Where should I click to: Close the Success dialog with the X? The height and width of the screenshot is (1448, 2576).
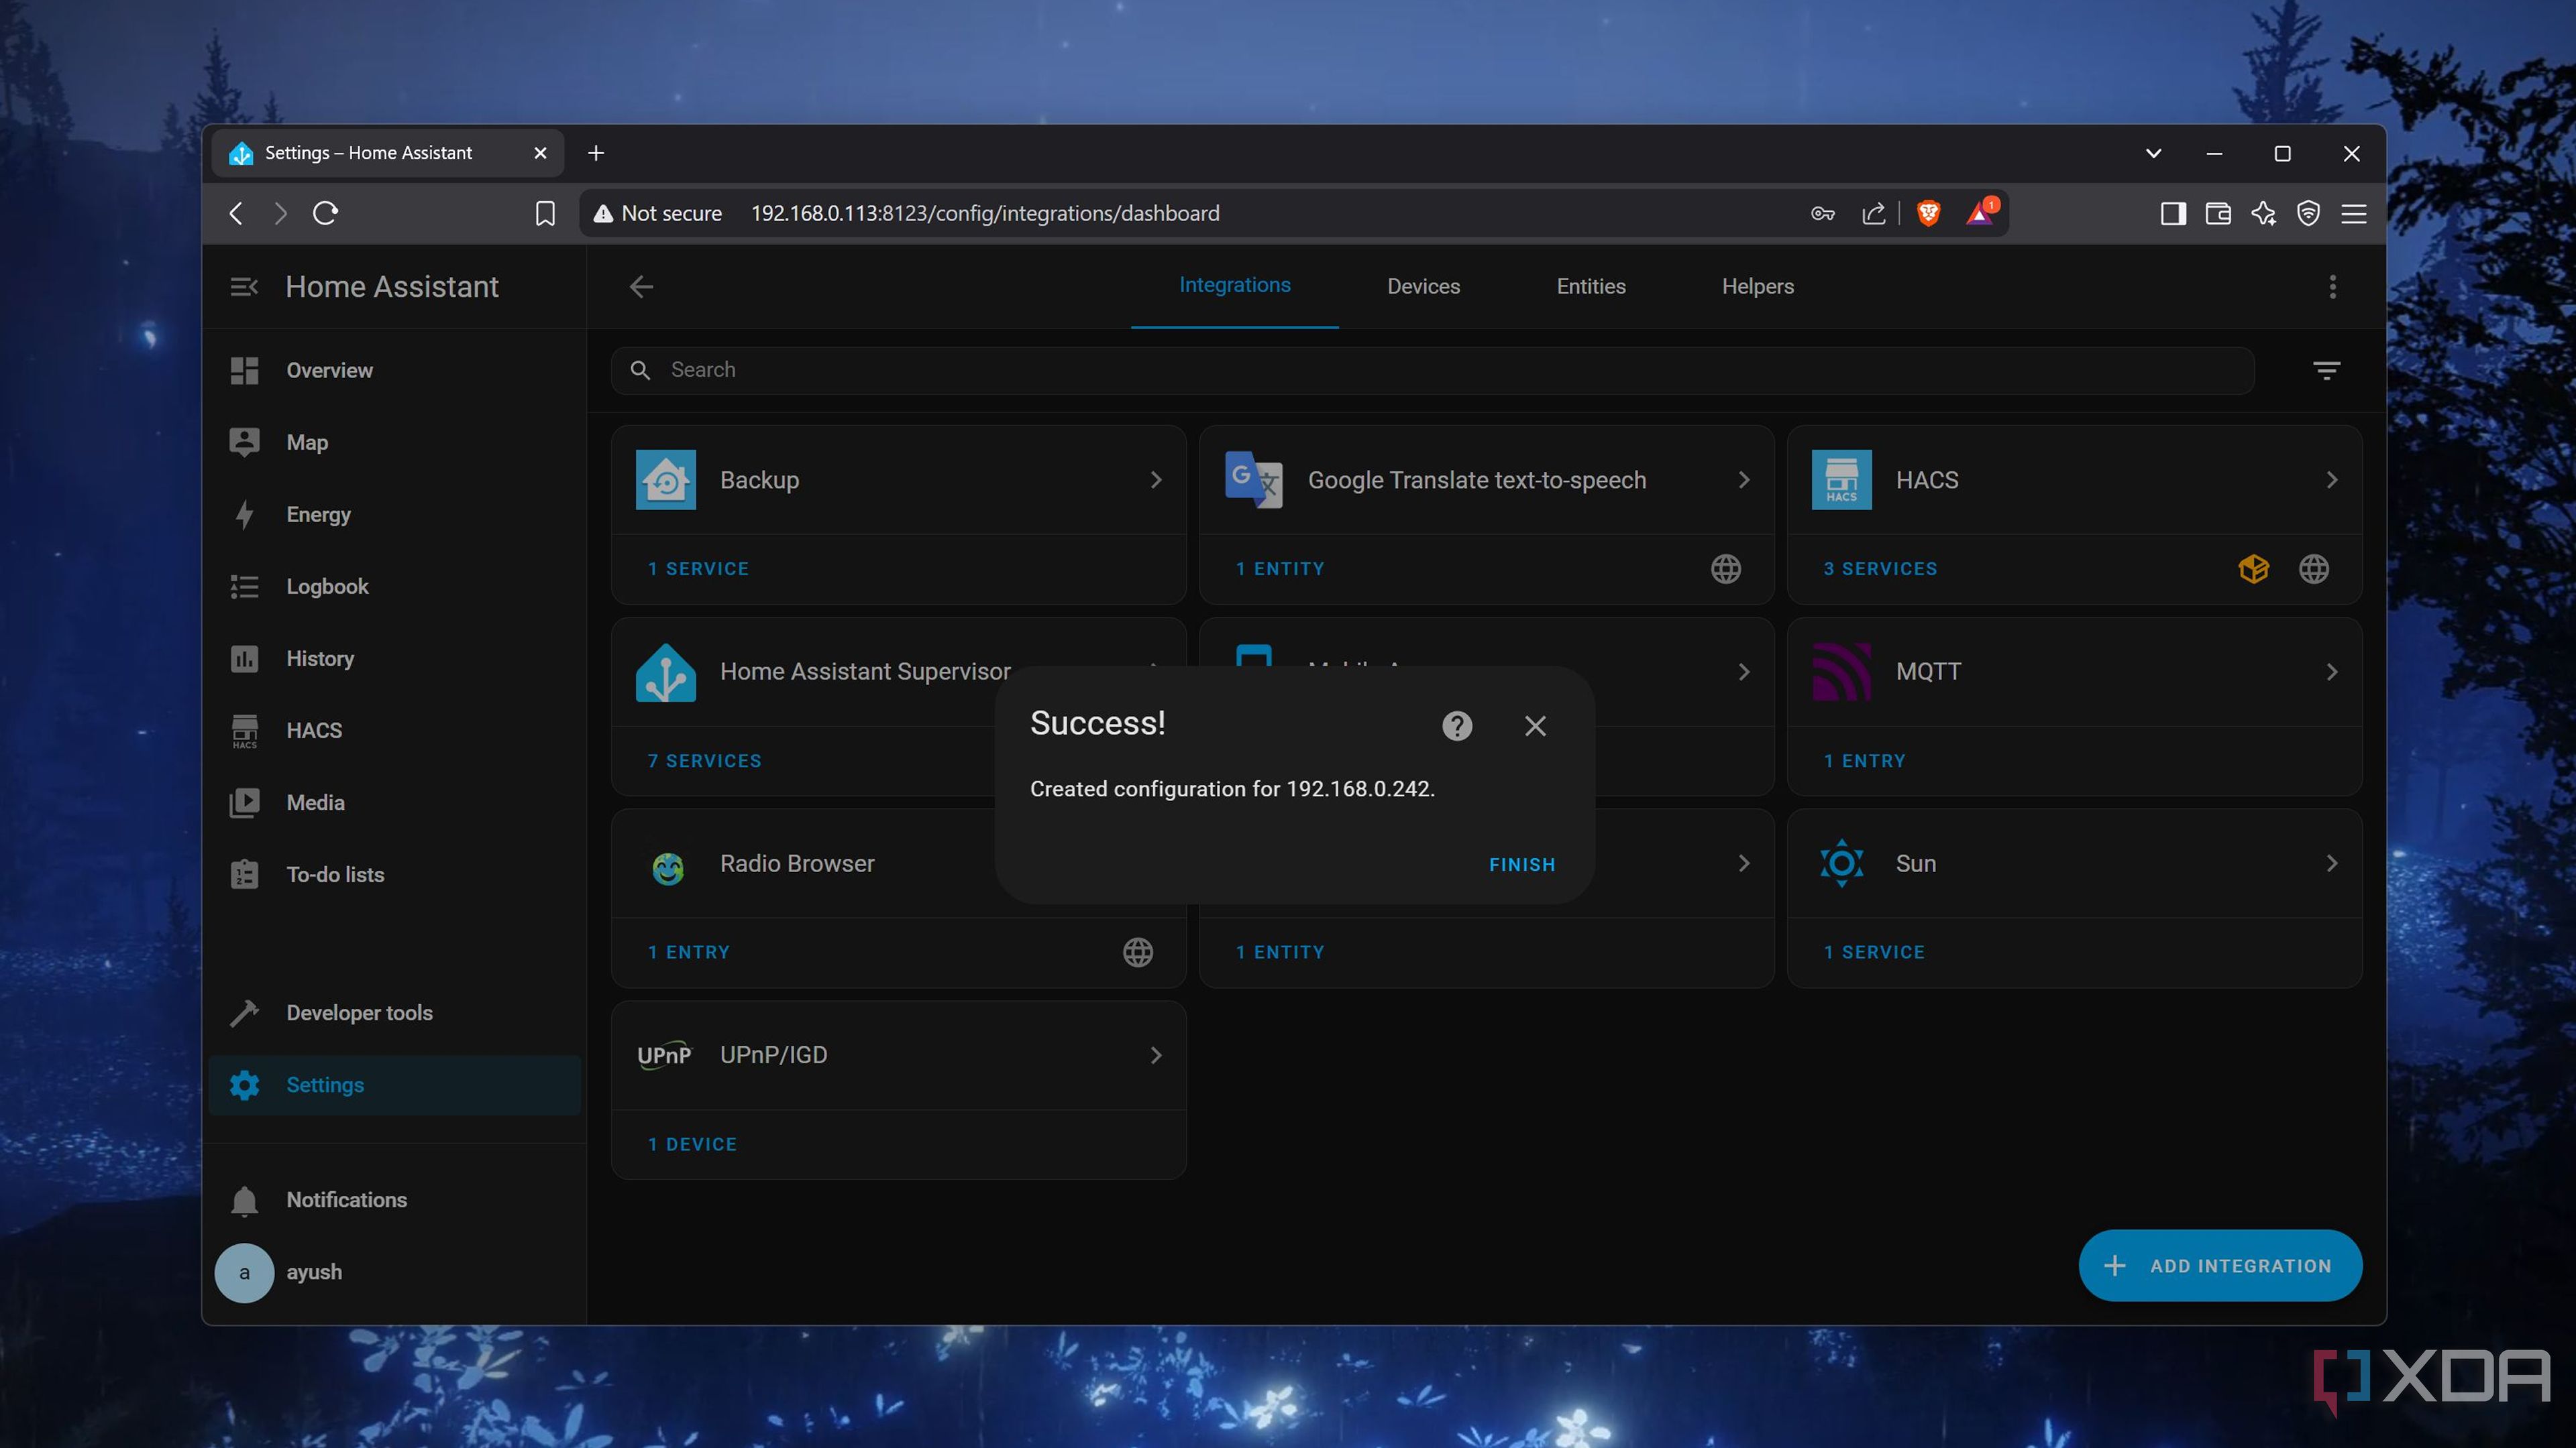pos(1535,725)
